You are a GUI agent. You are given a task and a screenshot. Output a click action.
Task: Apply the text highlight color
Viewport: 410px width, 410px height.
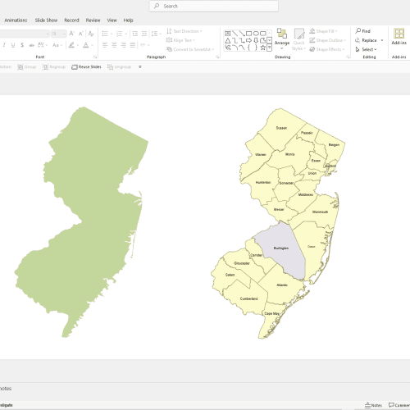(71, 45)
